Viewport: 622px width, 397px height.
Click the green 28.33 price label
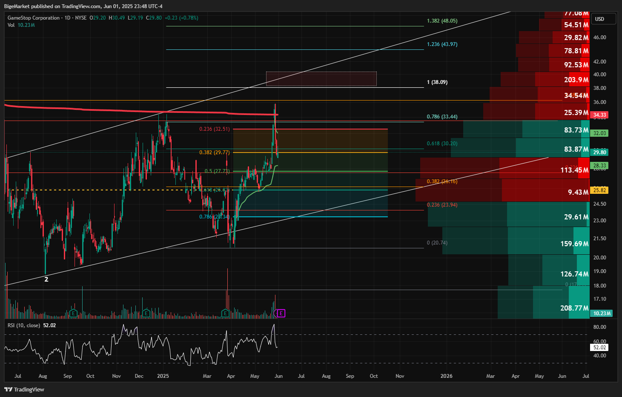[600, 166]
